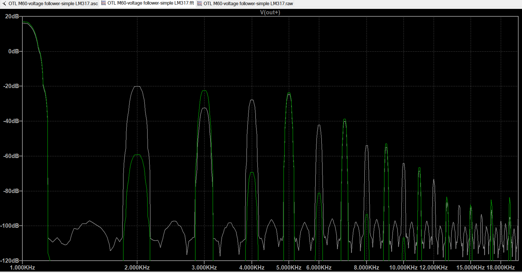Click the 5 kHz harmonic peak top

(x=289, y=93)
